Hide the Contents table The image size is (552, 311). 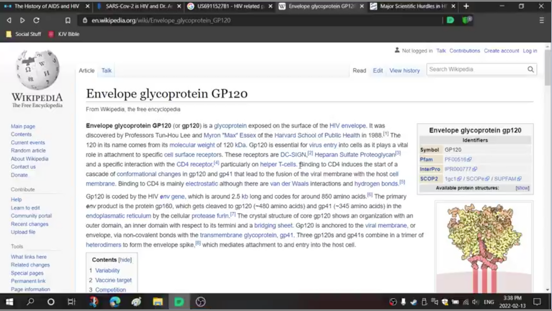tap(125, 260)
